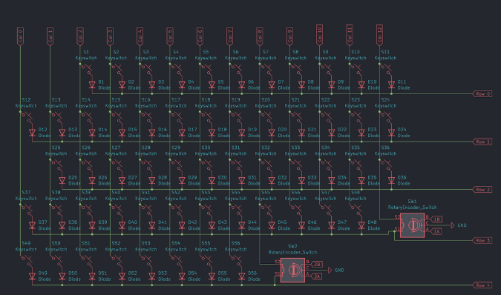
Task: Select the SW1 rotary encoder symbol
Action: 412,225
